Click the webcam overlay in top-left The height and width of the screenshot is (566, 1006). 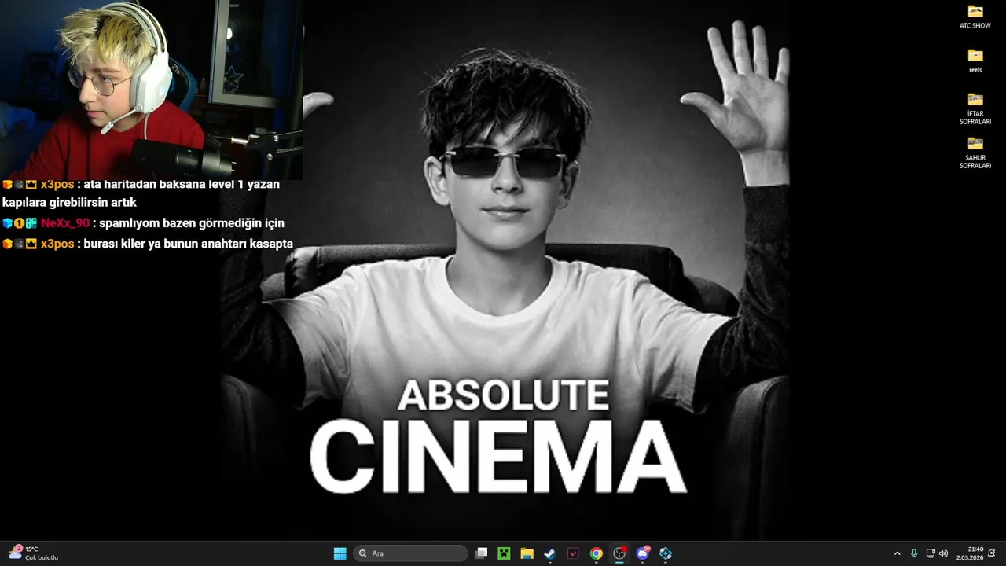pos(151,90)
